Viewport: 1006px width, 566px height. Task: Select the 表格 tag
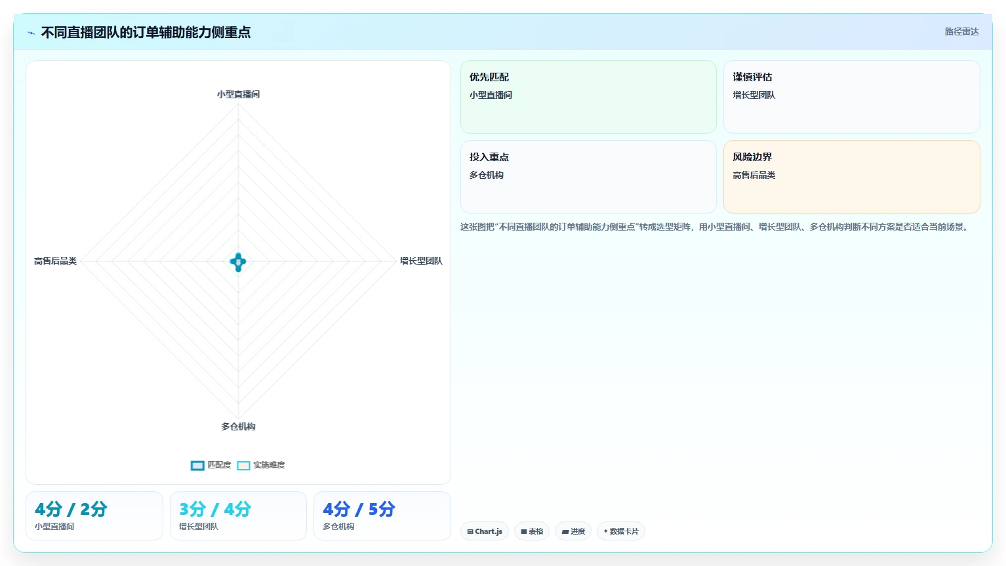click(x=532, y=531)
